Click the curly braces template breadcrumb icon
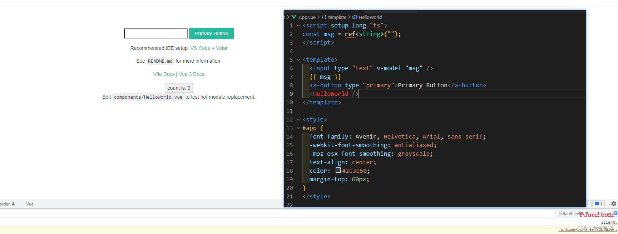The width and height of the screenshot is (618, 234). tap(324, 17)
